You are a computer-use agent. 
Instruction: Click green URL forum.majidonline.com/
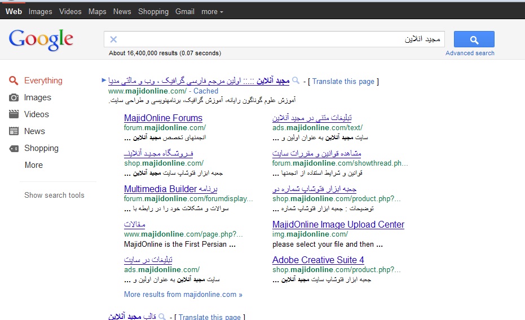pyautogui.click(x=165, y=128)
